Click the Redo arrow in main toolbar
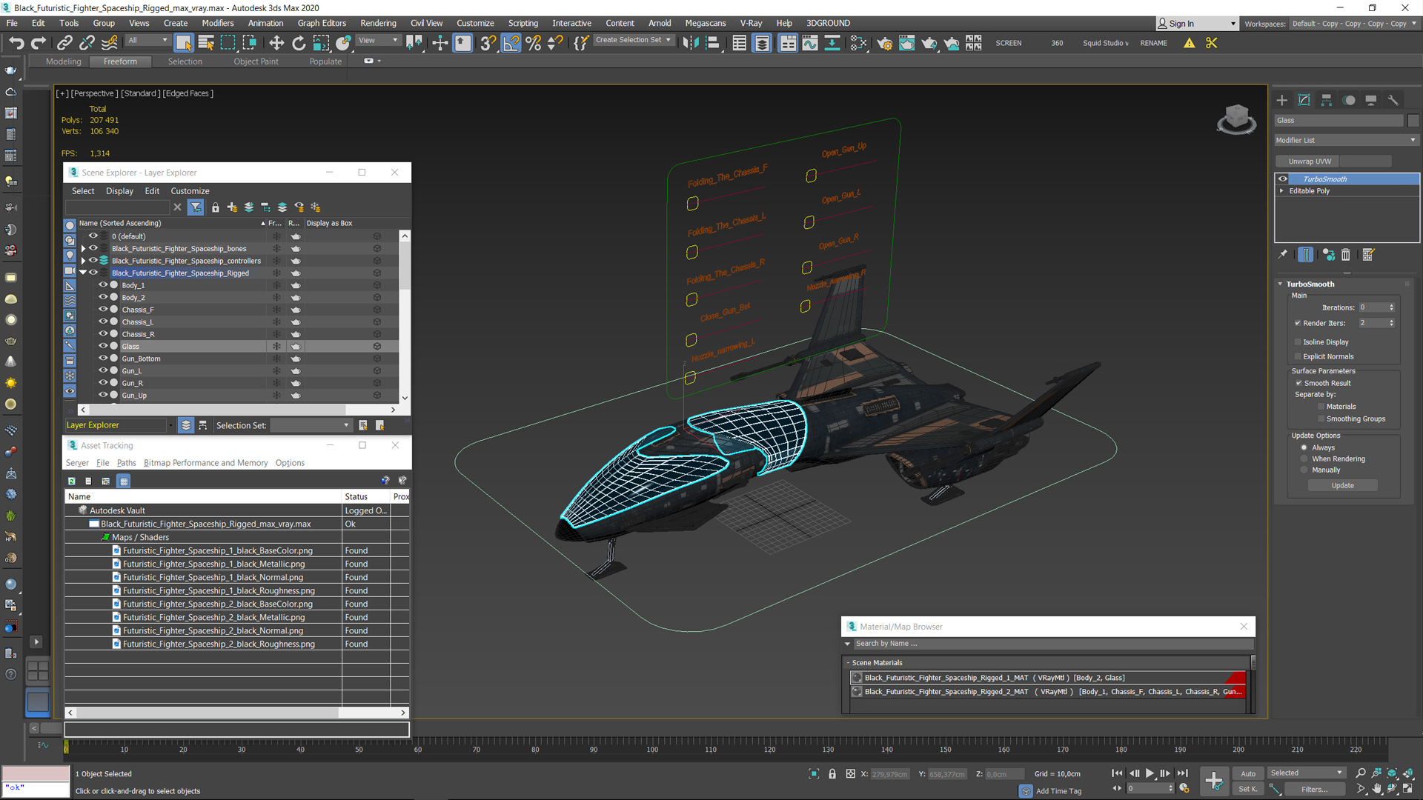 pyautogui.click(x=39, y=43)
